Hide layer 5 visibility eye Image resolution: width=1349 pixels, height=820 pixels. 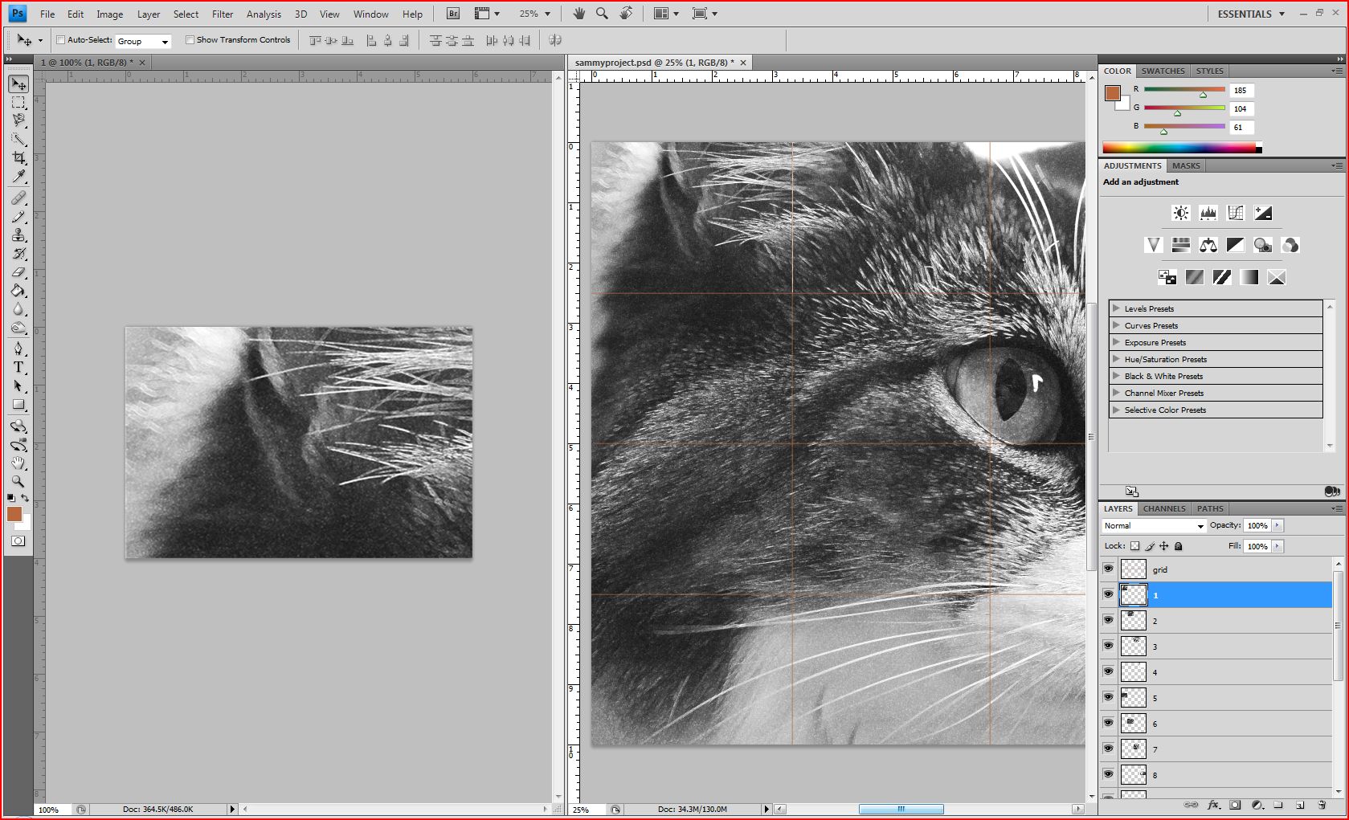pos(1109,697)
